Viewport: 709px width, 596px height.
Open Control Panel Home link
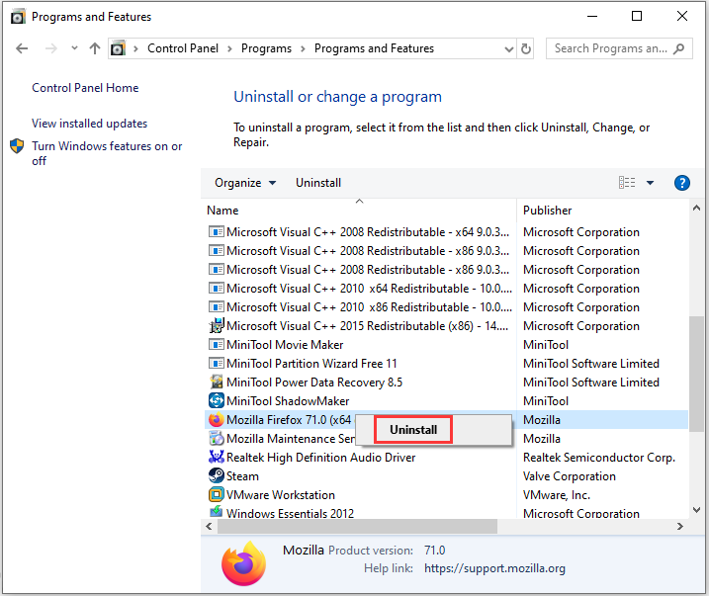coord(85,88)
